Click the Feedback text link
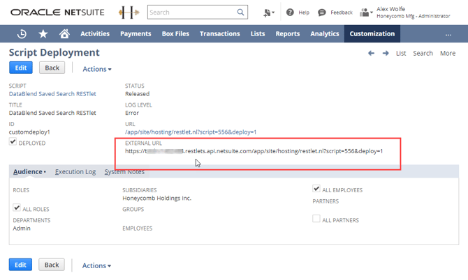This screenshot has height=280, width=468. click(342, 13)
